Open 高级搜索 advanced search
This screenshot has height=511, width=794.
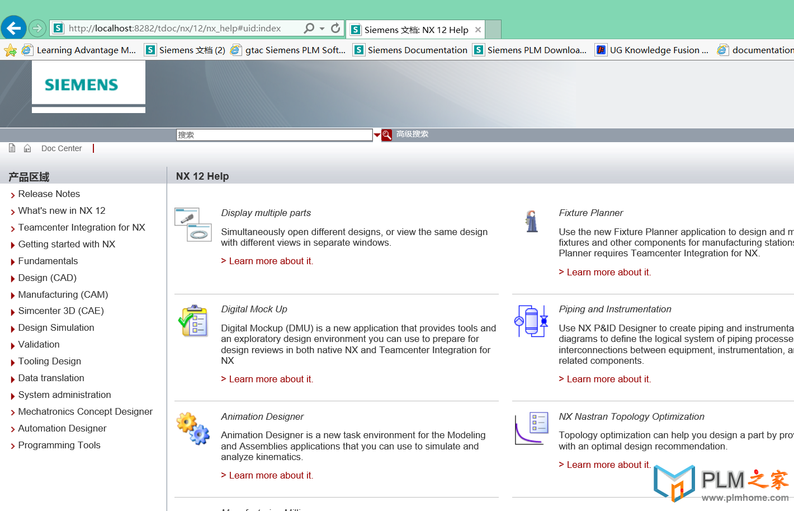tap(412, 134)
